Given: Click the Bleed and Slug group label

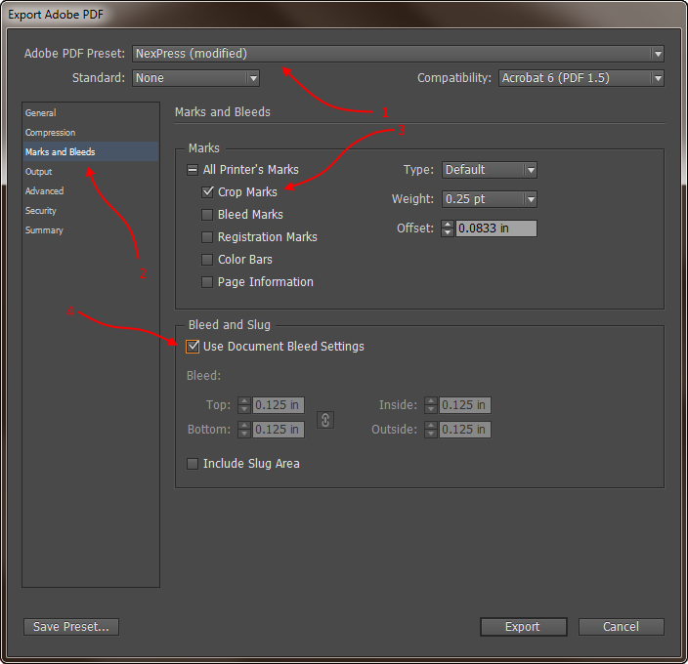Looking at the screenshot, I should tap(230, 325).
